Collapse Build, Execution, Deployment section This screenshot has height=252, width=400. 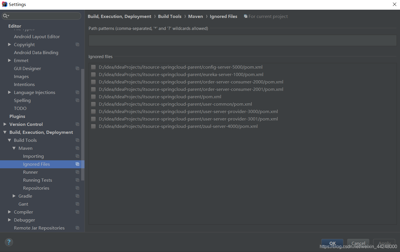tap(5, 132)
